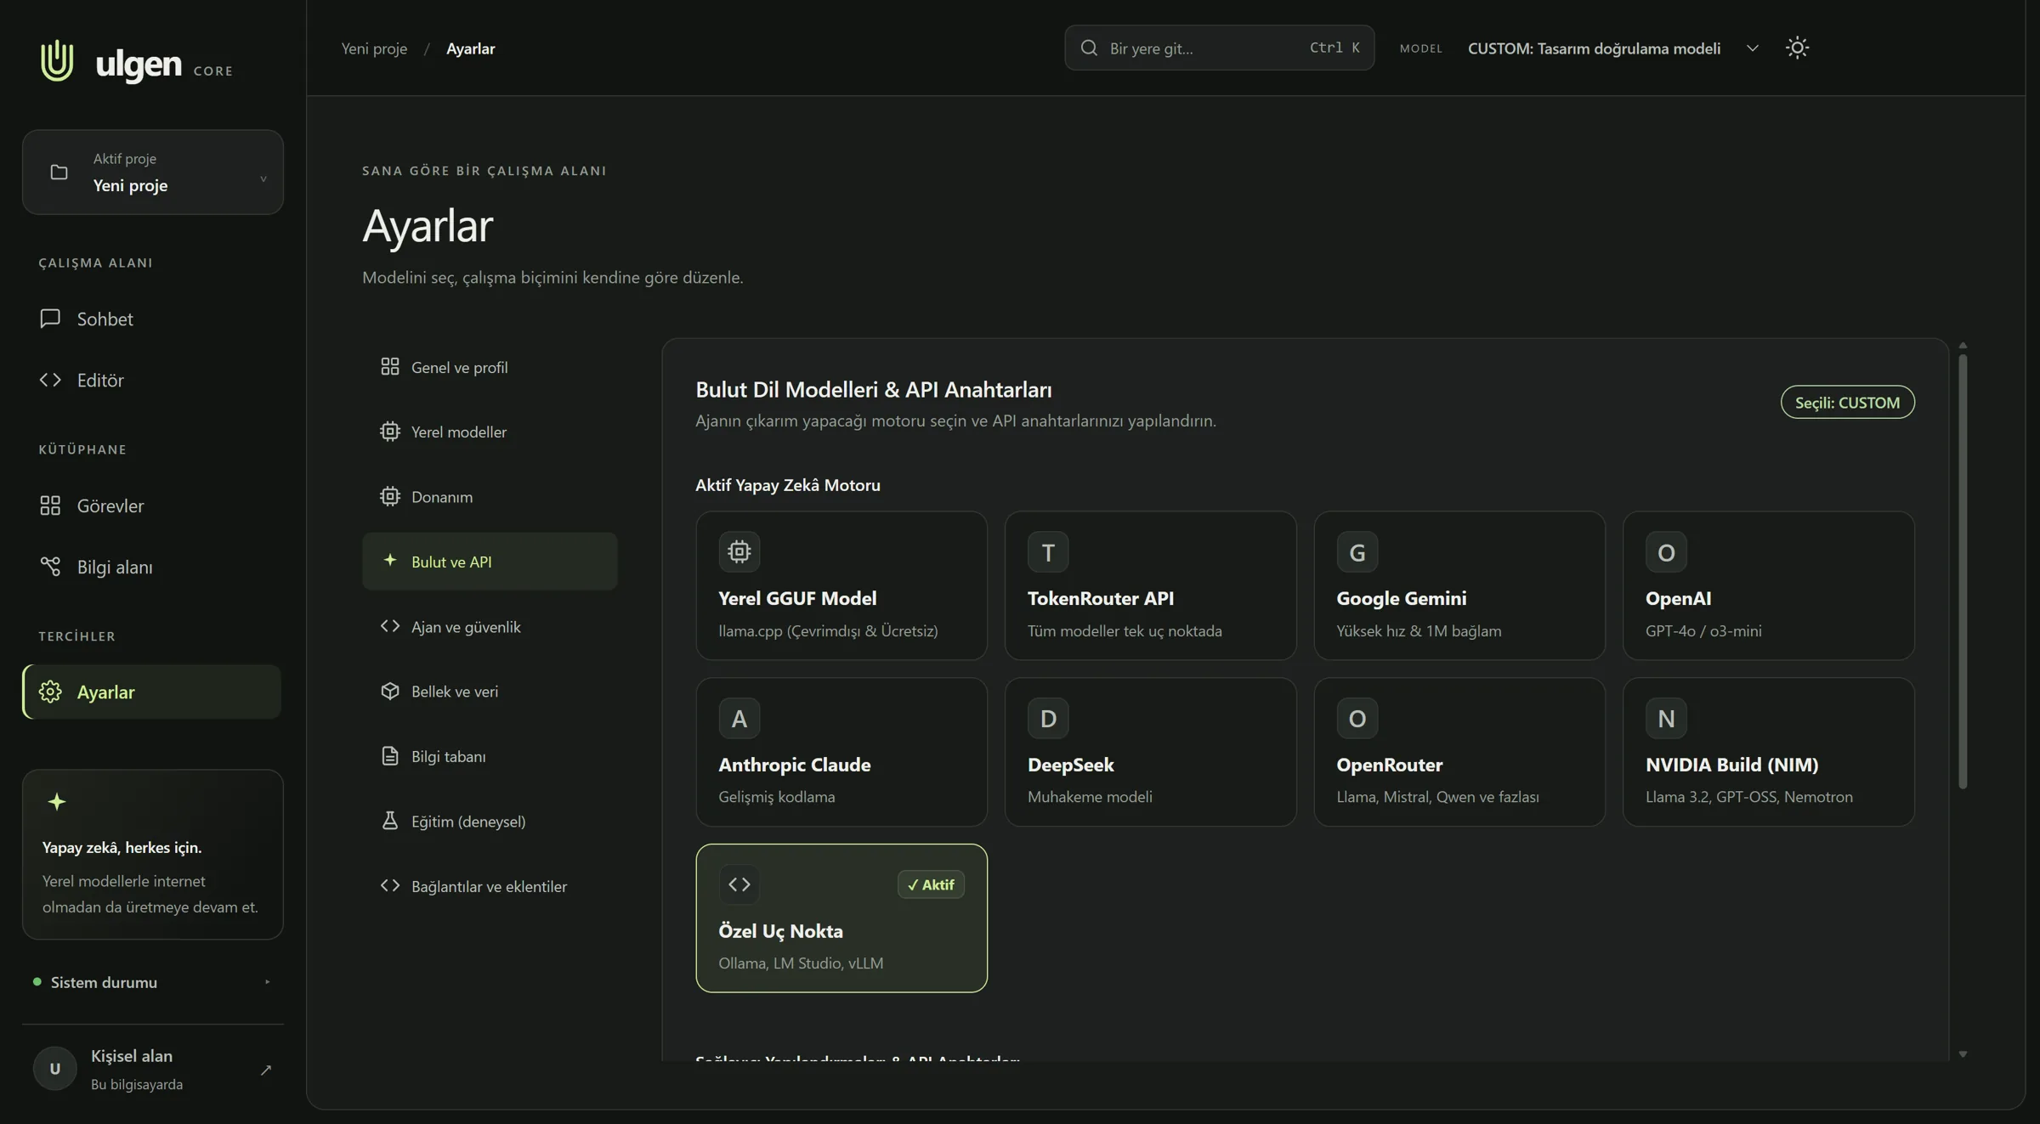2040x1124 pixels.
Task: Click the chip icon on the Yerel GGUF Model card
Action: (x=739, y=551)
